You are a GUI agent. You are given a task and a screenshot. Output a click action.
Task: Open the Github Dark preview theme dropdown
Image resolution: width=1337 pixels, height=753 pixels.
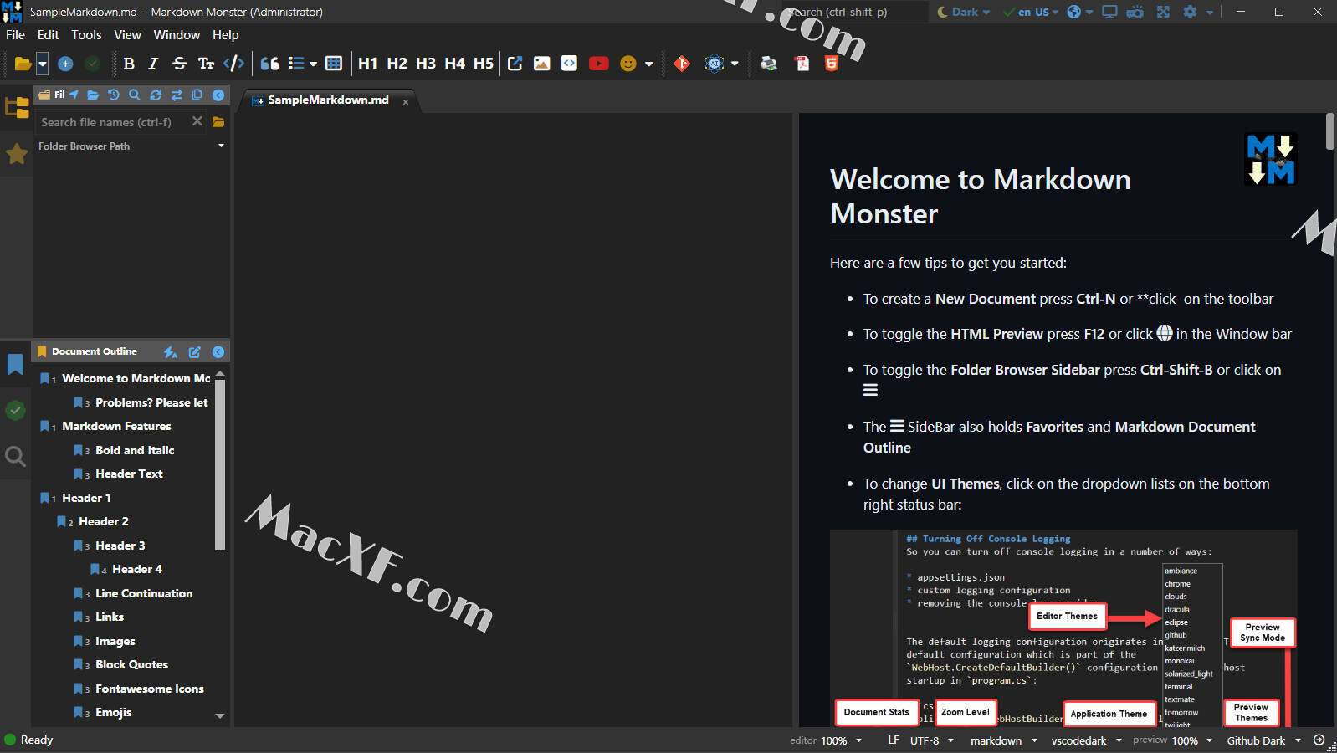[x=1263, y=740]
